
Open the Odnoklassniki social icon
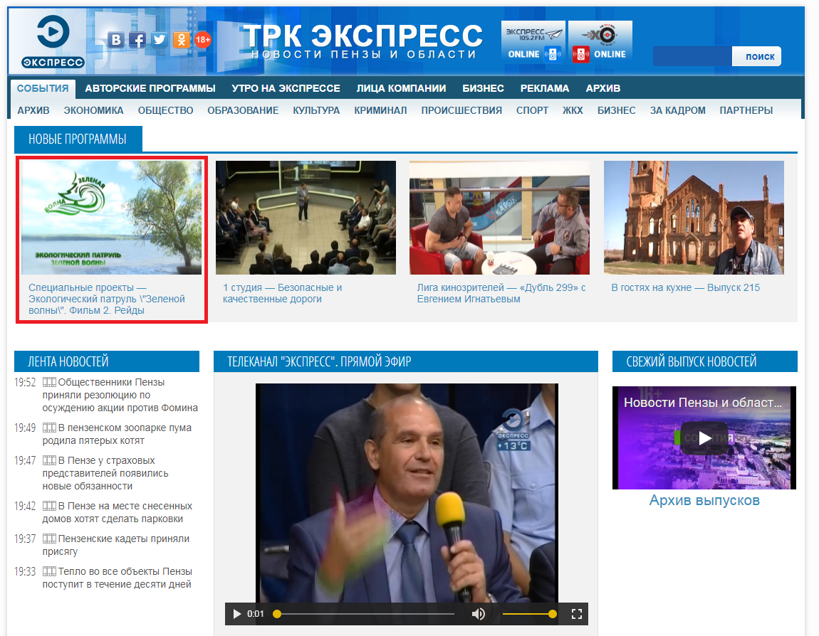pyautogui.click(x=182, y=41)
